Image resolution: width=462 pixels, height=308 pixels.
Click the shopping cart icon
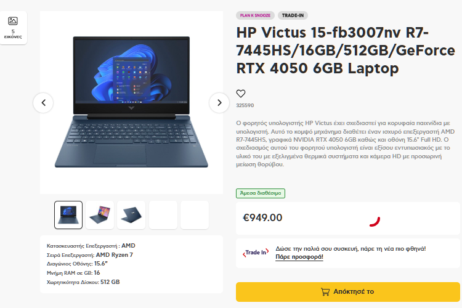(x=325, y=292)
